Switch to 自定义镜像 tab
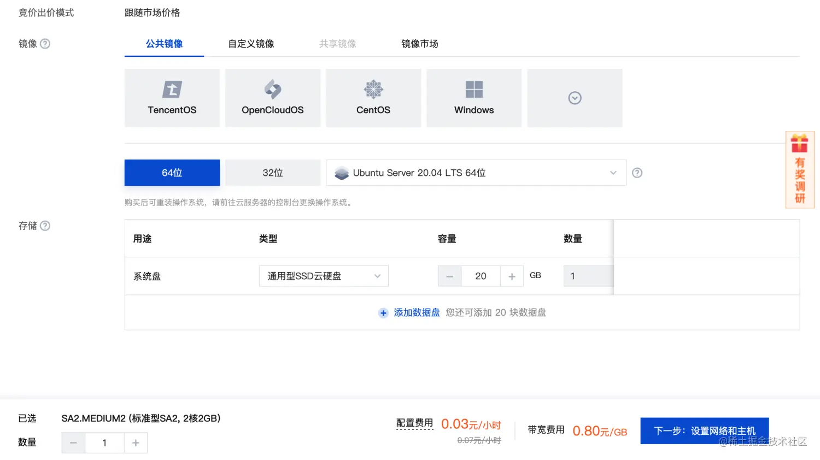 pyautogui.click(x=251, y=44)
